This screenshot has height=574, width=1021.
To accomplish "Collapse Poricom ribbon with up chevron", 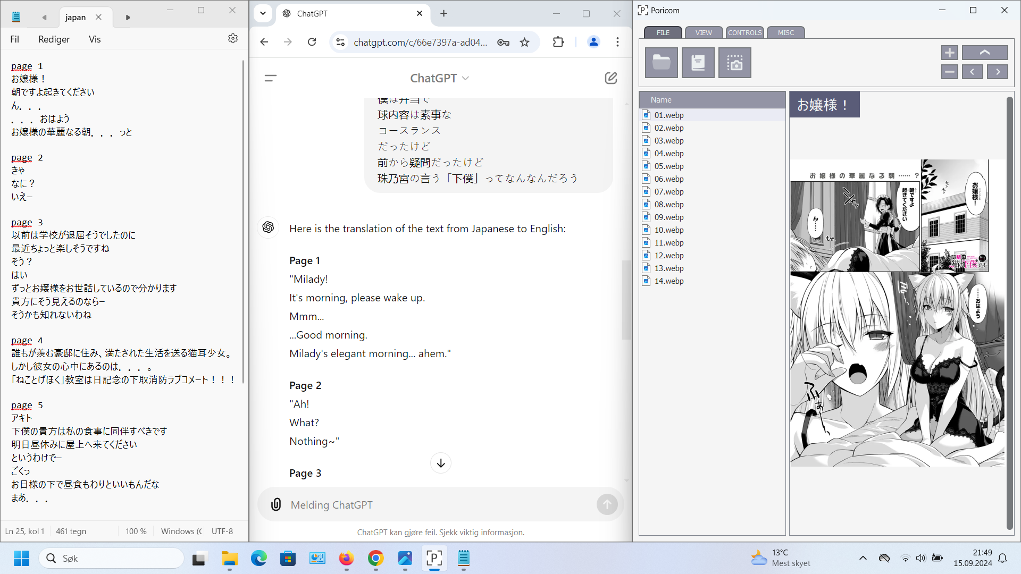I will (985, 53).
